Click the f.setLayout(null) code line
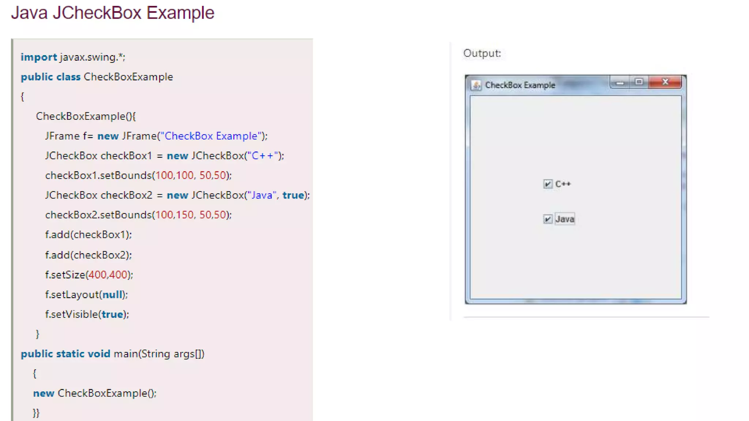This screenshot has height=421, width=749. coord(86,295)
